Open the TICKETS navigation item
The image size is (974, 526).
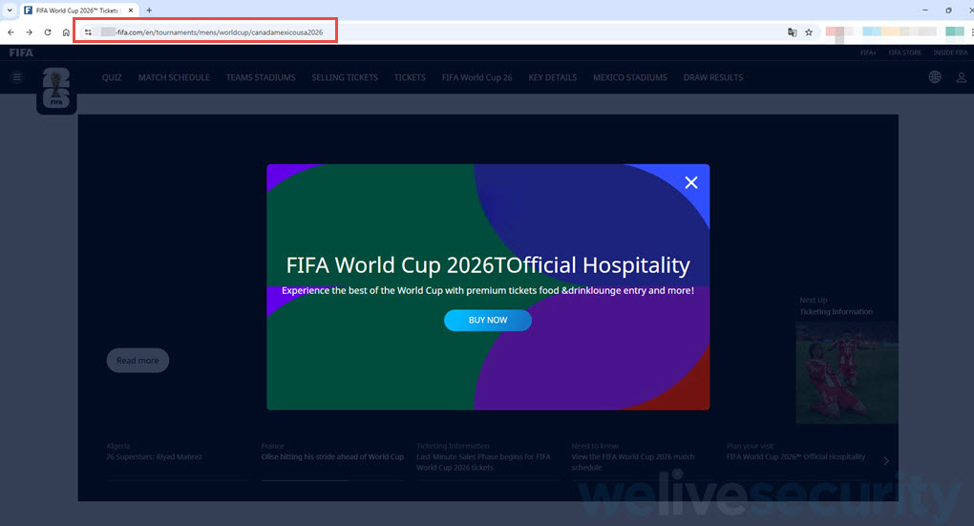(x=410, y=77)
